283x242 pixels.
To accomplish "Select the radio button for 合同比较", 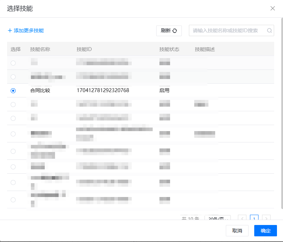I will pyautogui.click(x=13, y=91).
